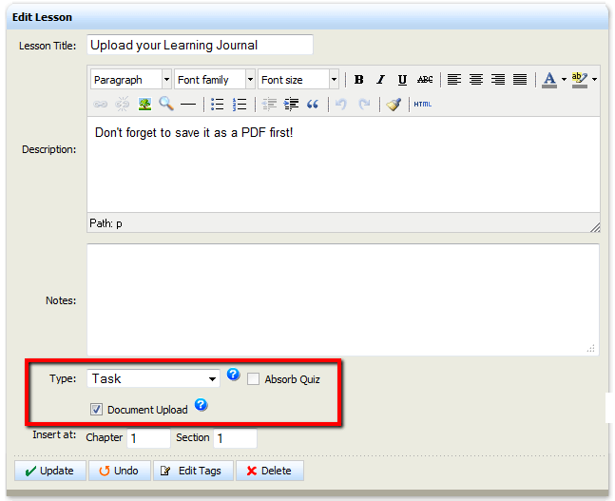Align text left
The height and width of the screenshot is (501, 615).
click(454, 80)
